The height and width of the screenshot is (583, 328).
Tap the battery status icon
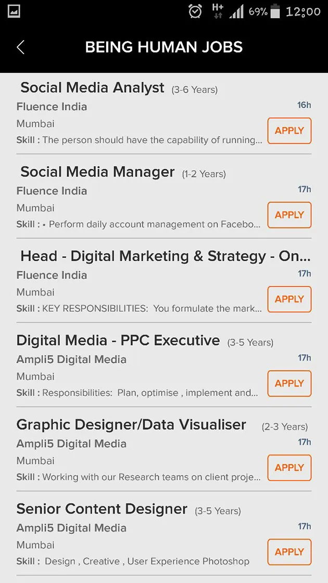(275, 11)
